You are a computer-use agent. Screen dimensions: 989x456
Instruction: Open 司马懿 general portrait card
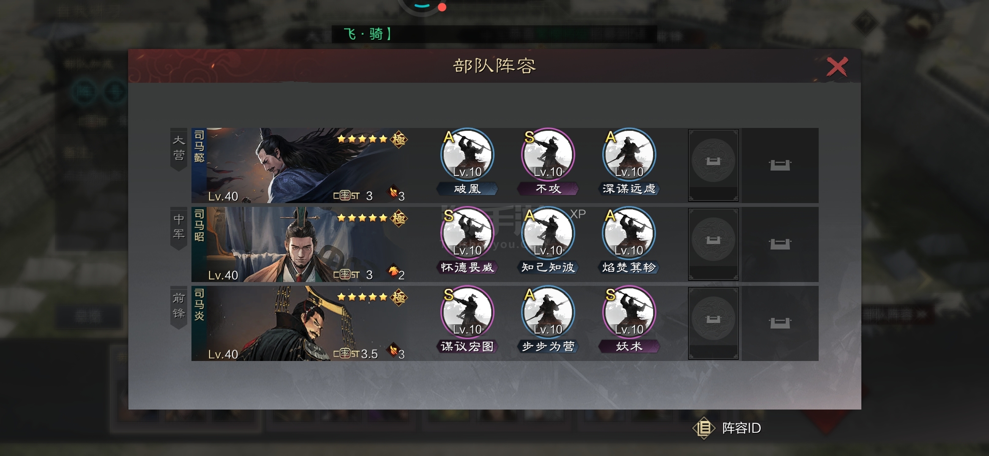click(301, 166)
